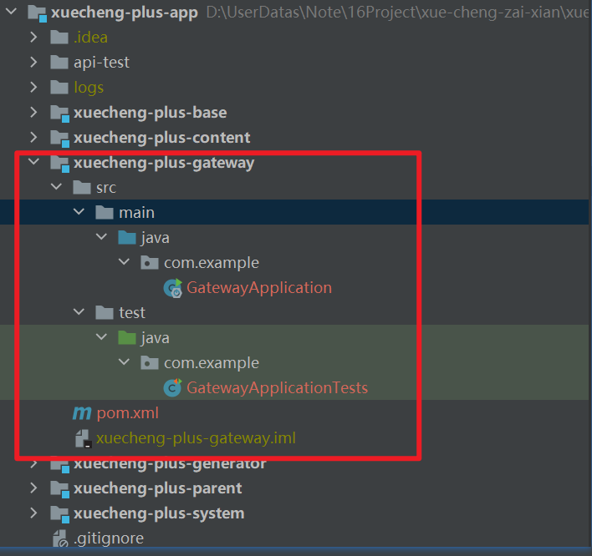592x556 pixels.
Task: Open the GatewayApplicationTests class
Action: pos(277,388)
